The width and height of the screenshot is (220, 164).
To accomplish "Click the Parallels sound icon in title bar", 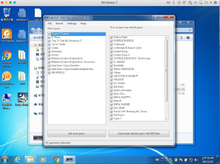I will [195, 3].
